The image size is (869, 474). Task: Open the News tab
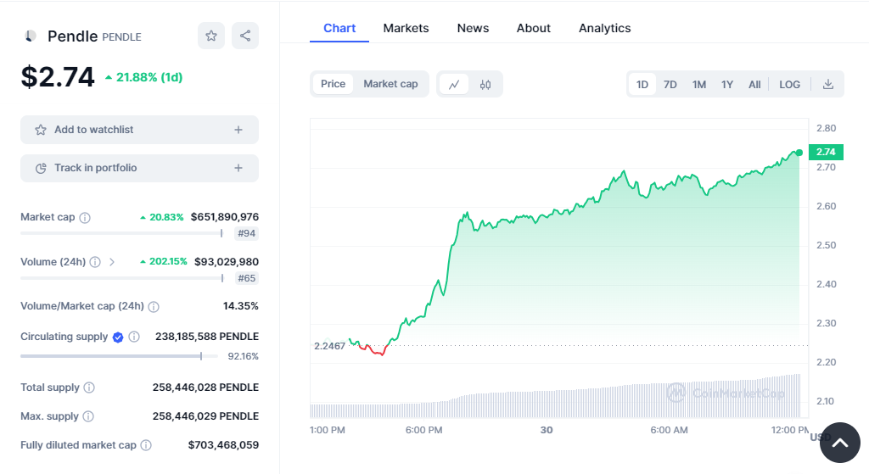(x=473, y=28)
